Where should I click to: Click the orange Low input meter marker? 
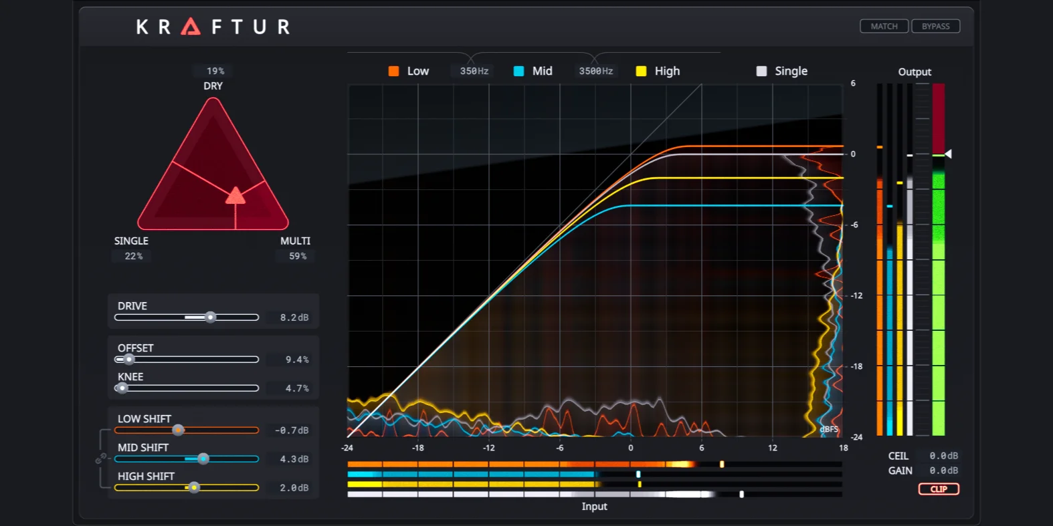[x=722, y=464]
